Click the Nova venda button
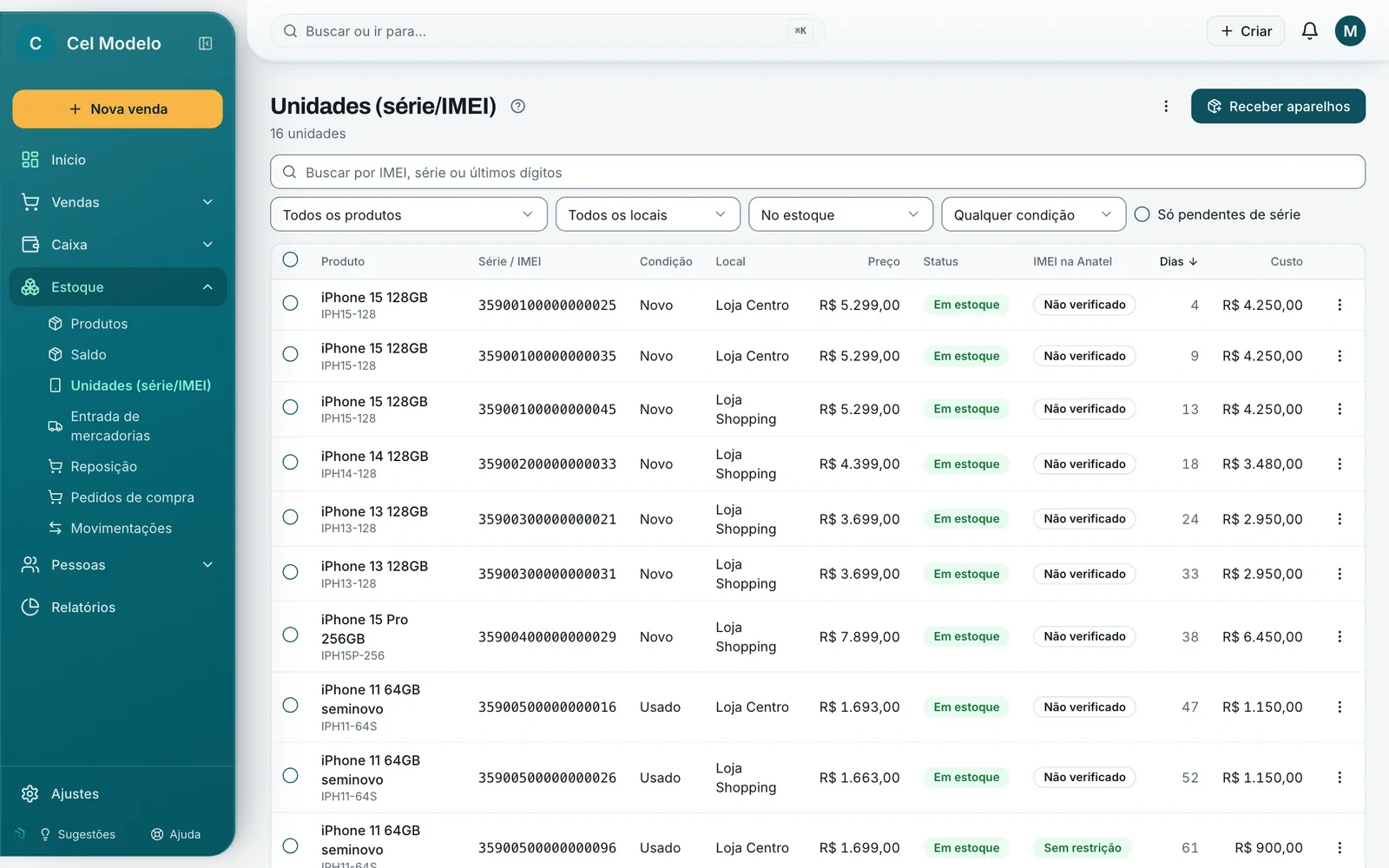The height and width of the screenshot is (868, 1389). click(x=118, y=109)
